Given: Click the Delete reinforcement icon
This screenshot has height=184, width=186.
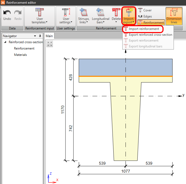Looking at the screenshot, I should 116,13.
